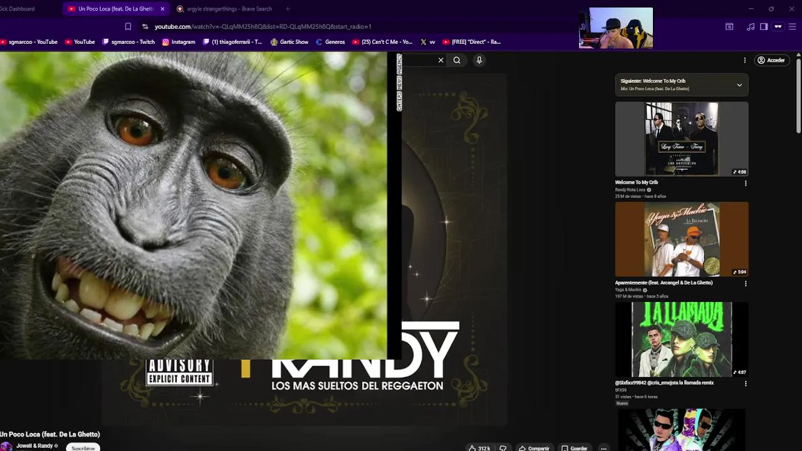Open the Aparentemente video thumbnail

(682, 239)
